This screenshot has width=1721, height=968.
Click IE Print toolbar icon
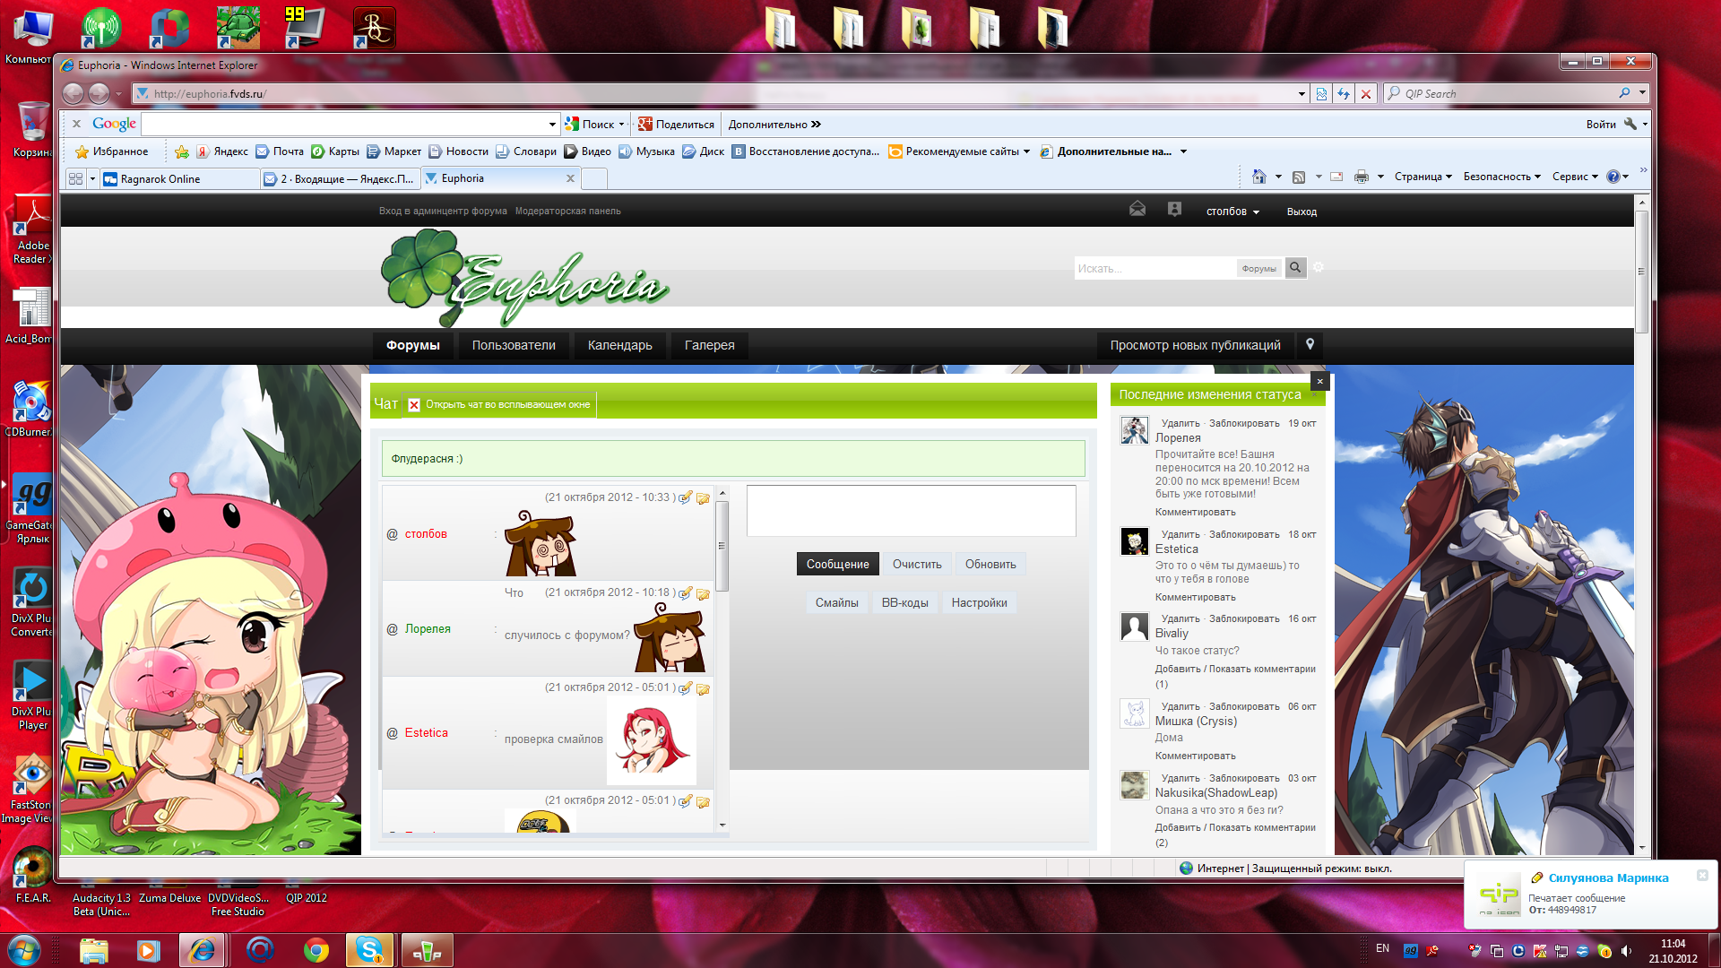(1361, 177)
